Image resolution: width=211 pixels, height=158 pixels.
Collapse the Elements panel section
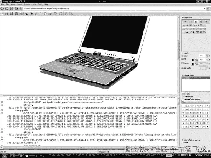[x=183, y=18]
